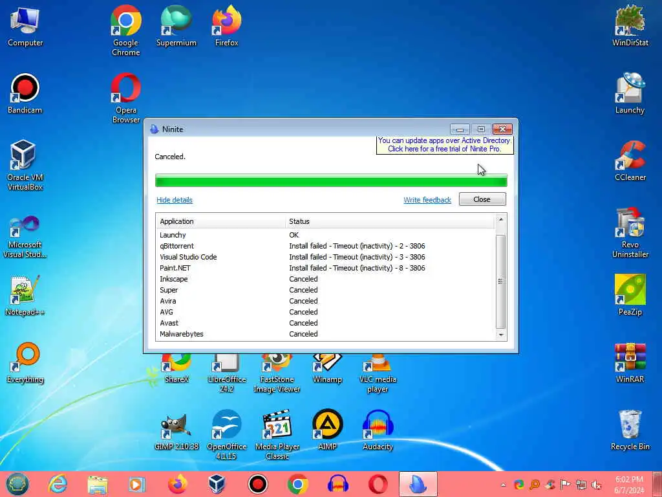
Task: Open the Action Center flag tray icon
Action: click(565, 485)
